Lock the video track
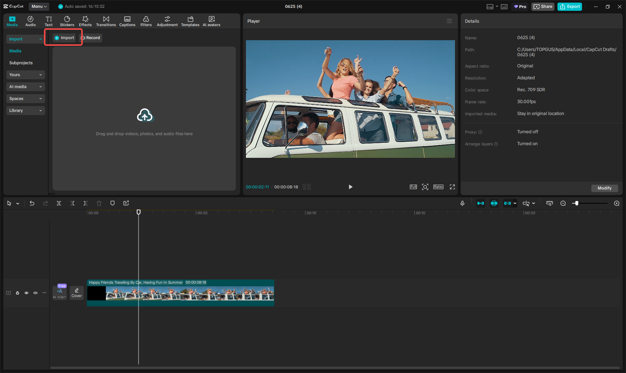 click(x=17, y=293)
